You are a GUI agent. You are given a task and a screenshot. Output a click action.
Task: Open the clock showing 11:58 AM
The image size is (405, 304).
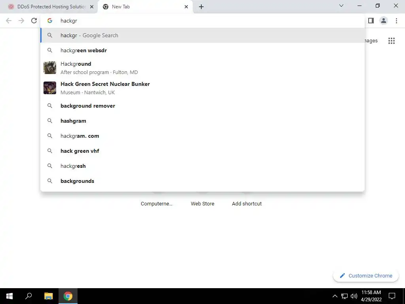pos(371,296)
